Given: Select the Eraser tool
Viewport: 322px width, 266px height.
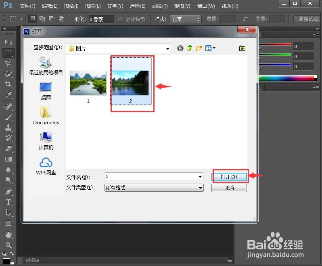Looking at the screenshot, I should tap(8, 148).
